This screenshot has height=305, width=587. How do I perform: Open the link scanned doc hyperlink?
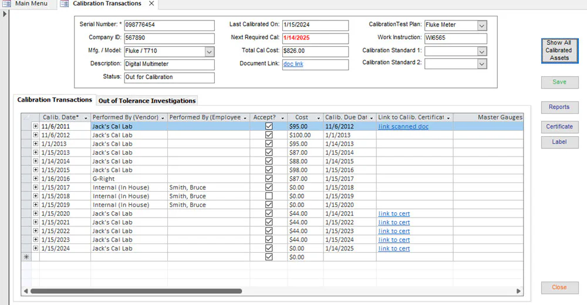(x=403, y=127)
